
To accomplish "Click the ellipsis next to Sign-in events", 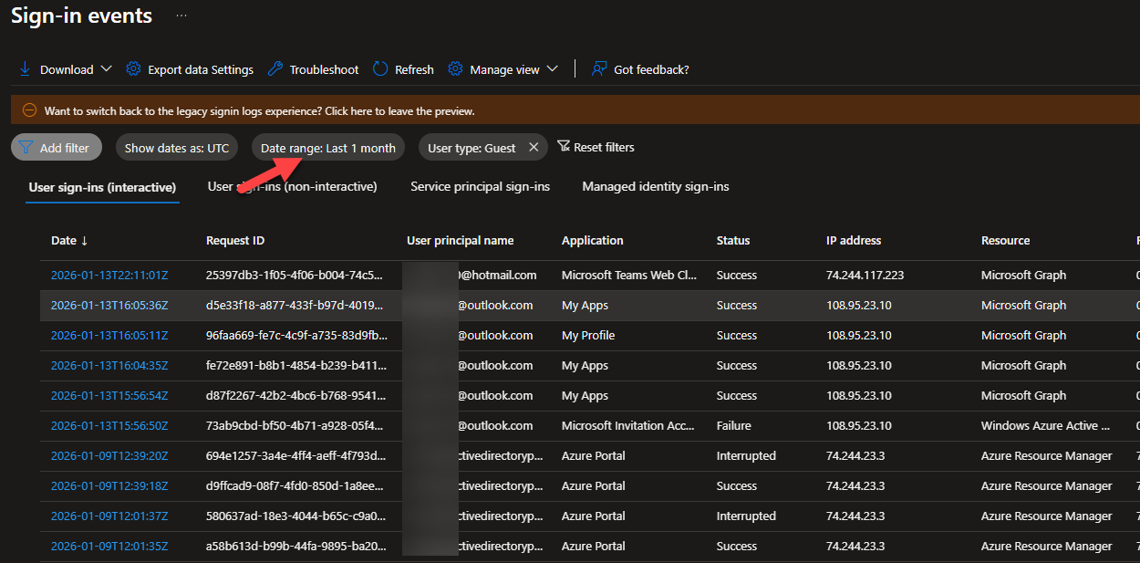I will [181, 15].
